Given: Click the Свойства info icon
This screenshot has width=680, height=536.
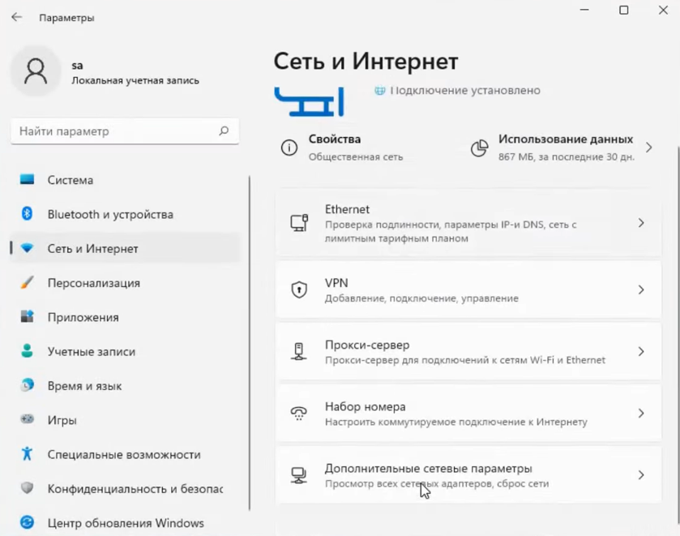Looking at the screenshot, I should (289, 148).
